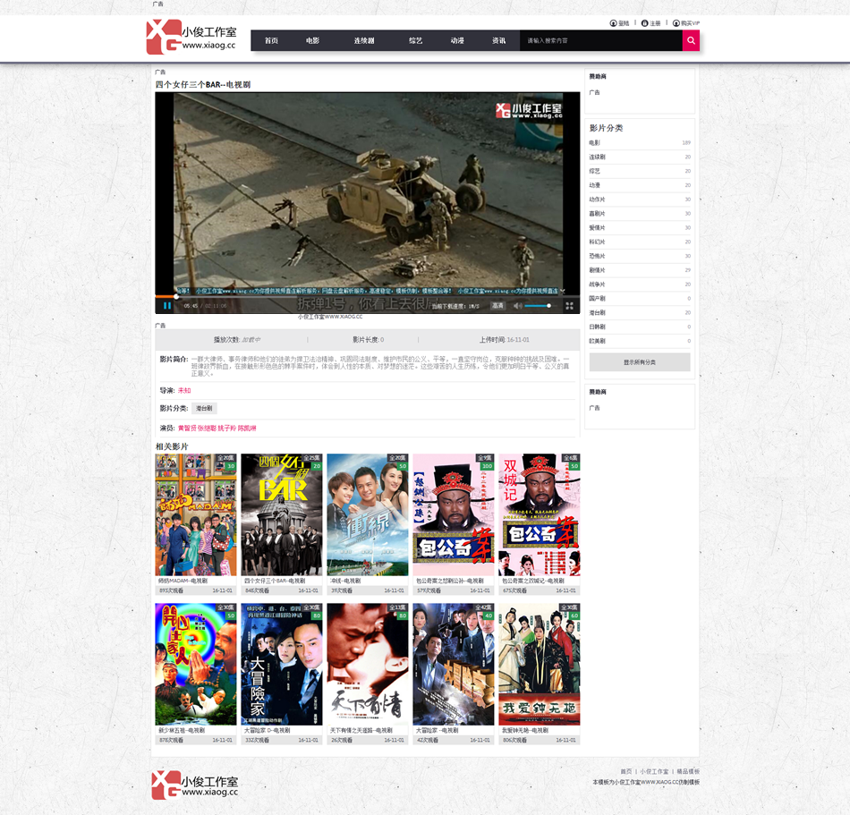The image size is (850, 815).
Task: Open 包公奇案之怒铡公孙 poster thumbnail
Action: pos(454,514)
